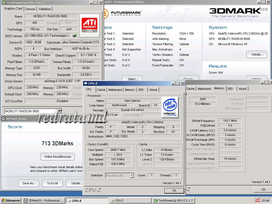This screenshot has height=204, width=272.
Task: Click Save As... in 3DMark Score
Action: point(29,183)
